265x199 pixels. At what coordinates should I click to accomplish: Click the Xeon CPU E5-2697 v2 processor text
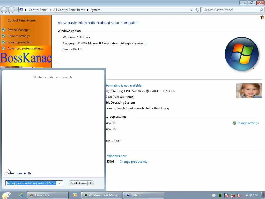(141, 91)
